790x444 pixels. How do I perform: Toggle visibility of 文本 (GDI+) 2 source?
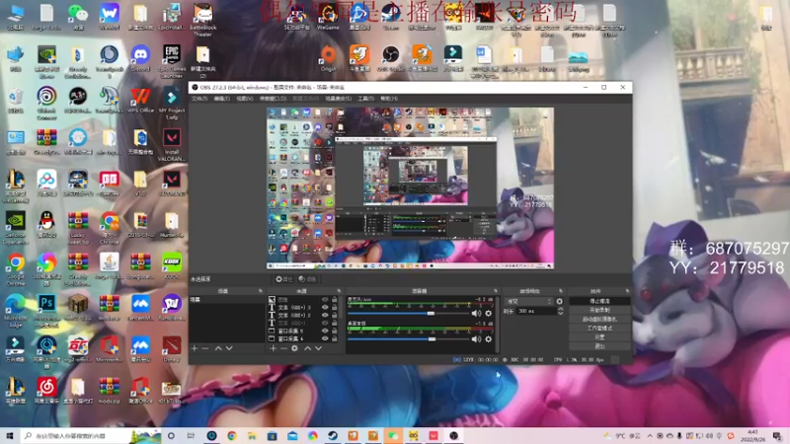pos(325,315)
